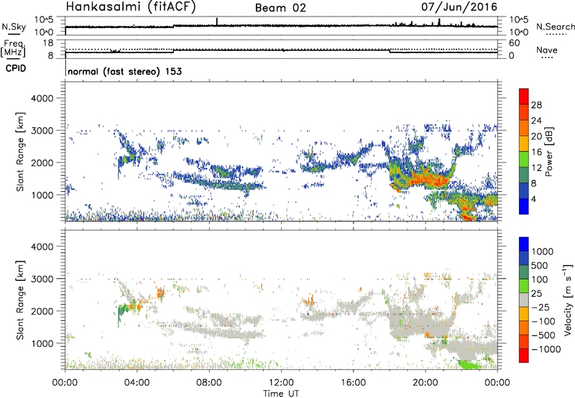Click the N.Sky legend label
The width and height of the screenshot is (575, 398).
pyautogui.click(x=14, y=27)
